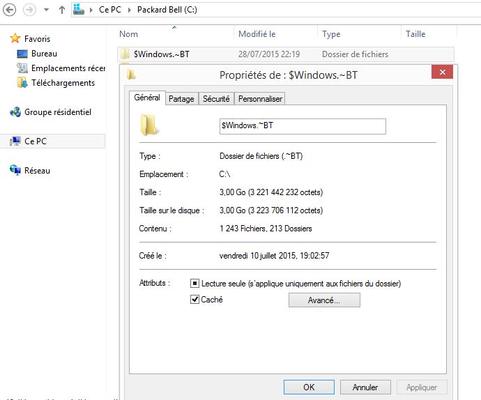
Task: Expand the chevron before Ce PC in address bar
Action: tap(91, 10)
